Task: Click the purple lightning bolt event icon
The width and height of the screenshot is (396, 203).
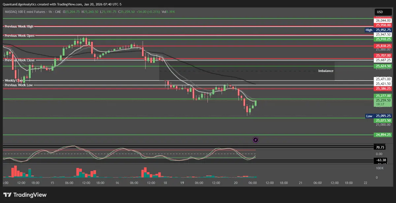Action: tap(255, 140)
